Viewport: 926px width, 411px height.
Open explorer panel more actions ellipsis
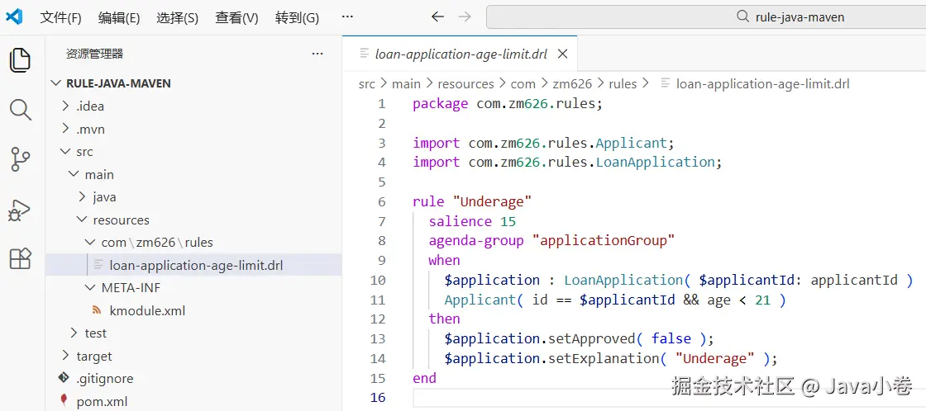click(317, 54)
